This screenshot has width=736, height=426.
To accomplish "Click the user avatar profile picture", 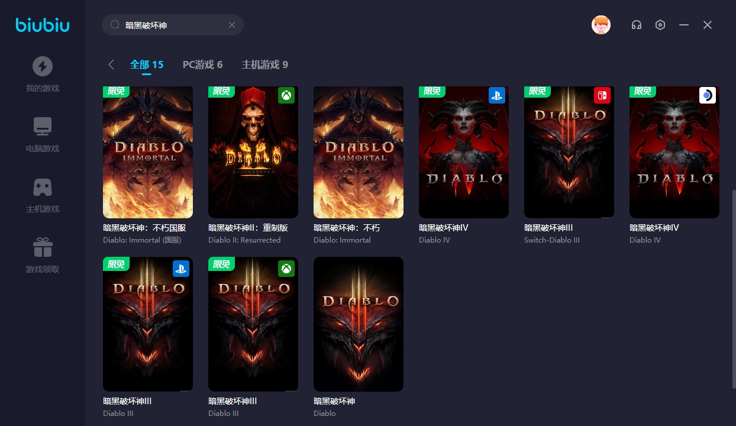I will [601, 25].
